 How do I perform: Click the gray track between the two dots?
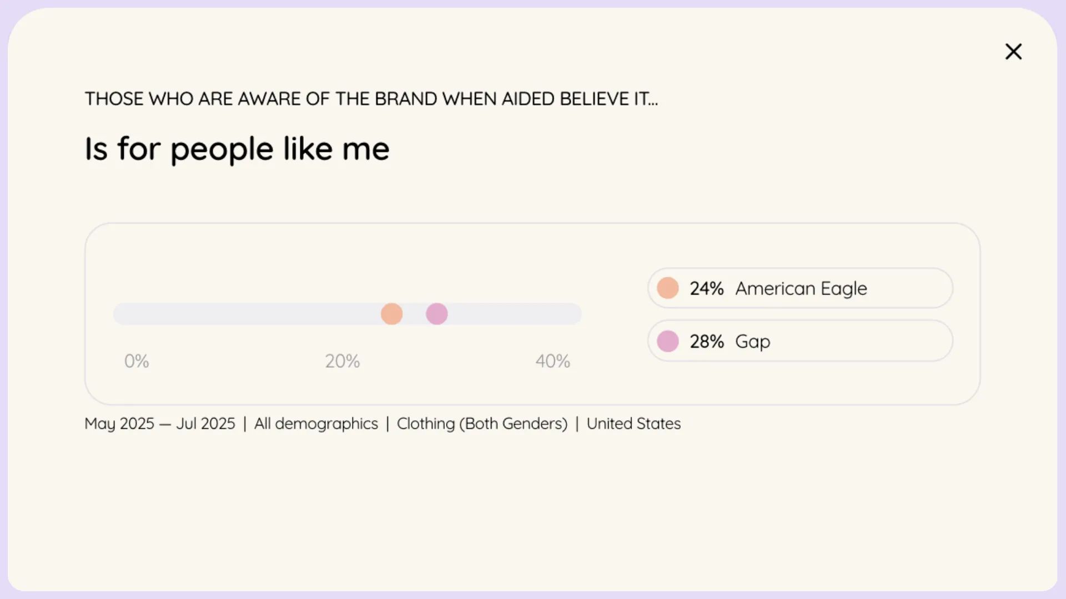point(414,314)
